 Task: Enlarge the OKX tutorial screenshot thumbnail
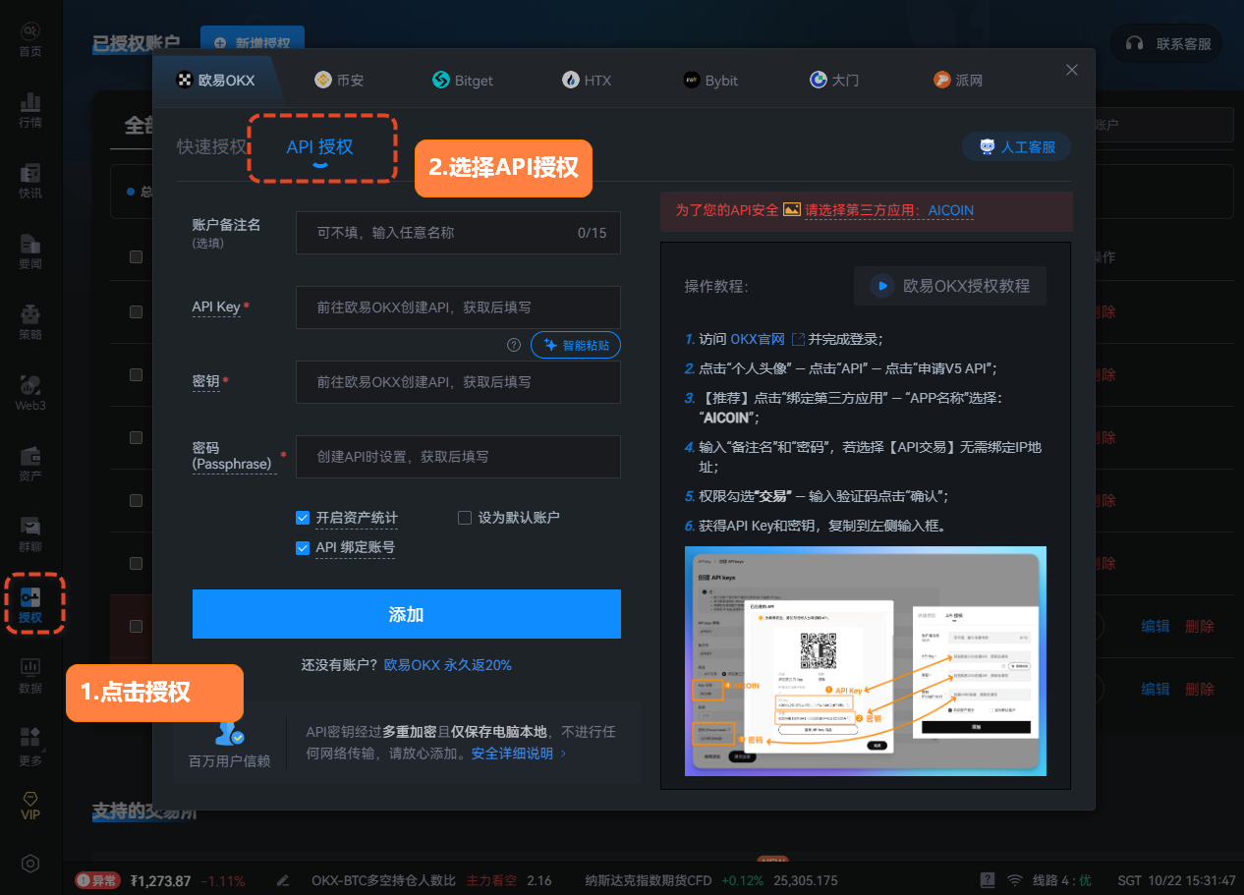866,661
